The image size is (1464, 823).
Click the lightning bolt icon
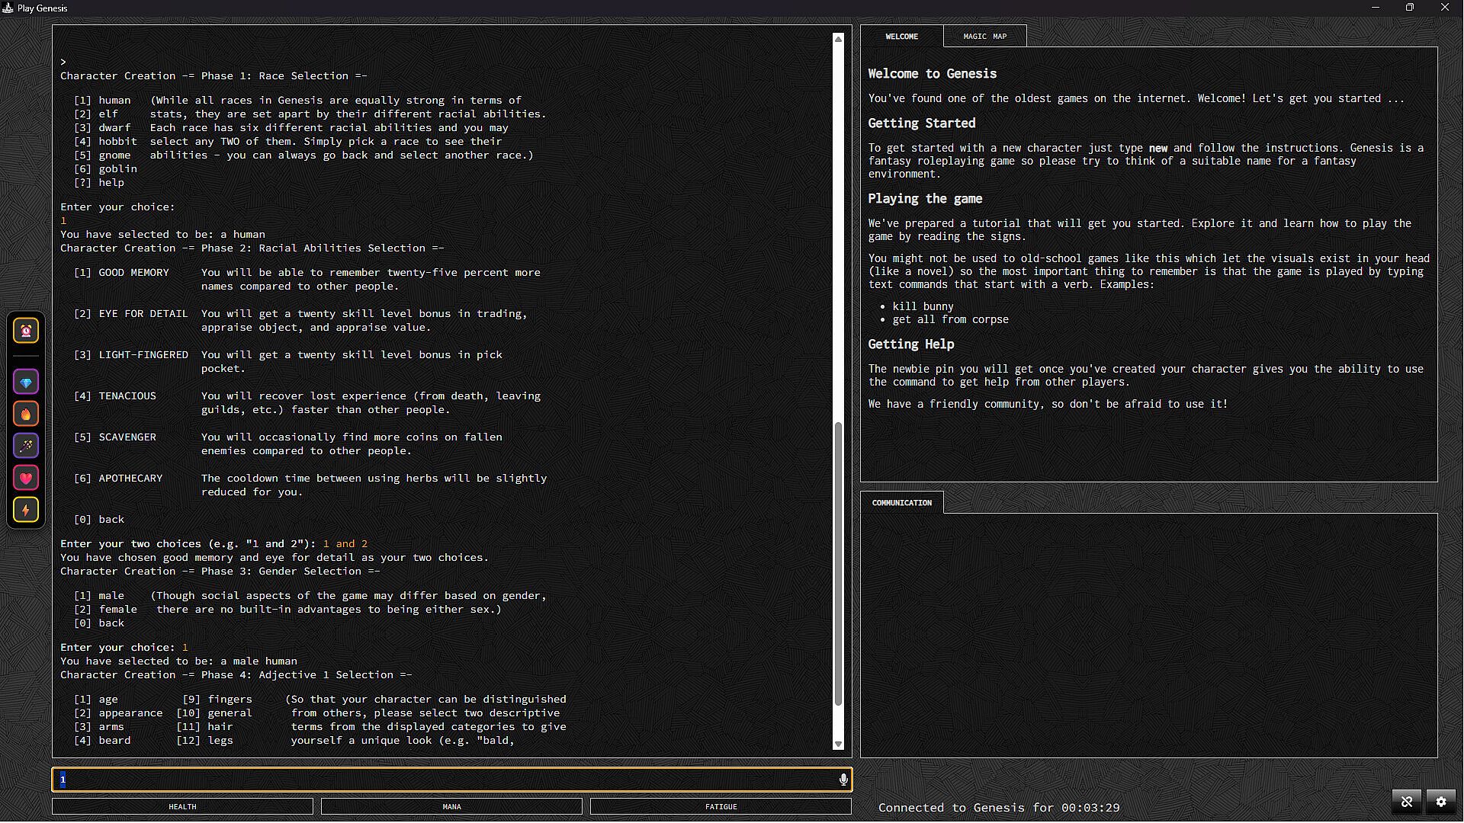26,511
